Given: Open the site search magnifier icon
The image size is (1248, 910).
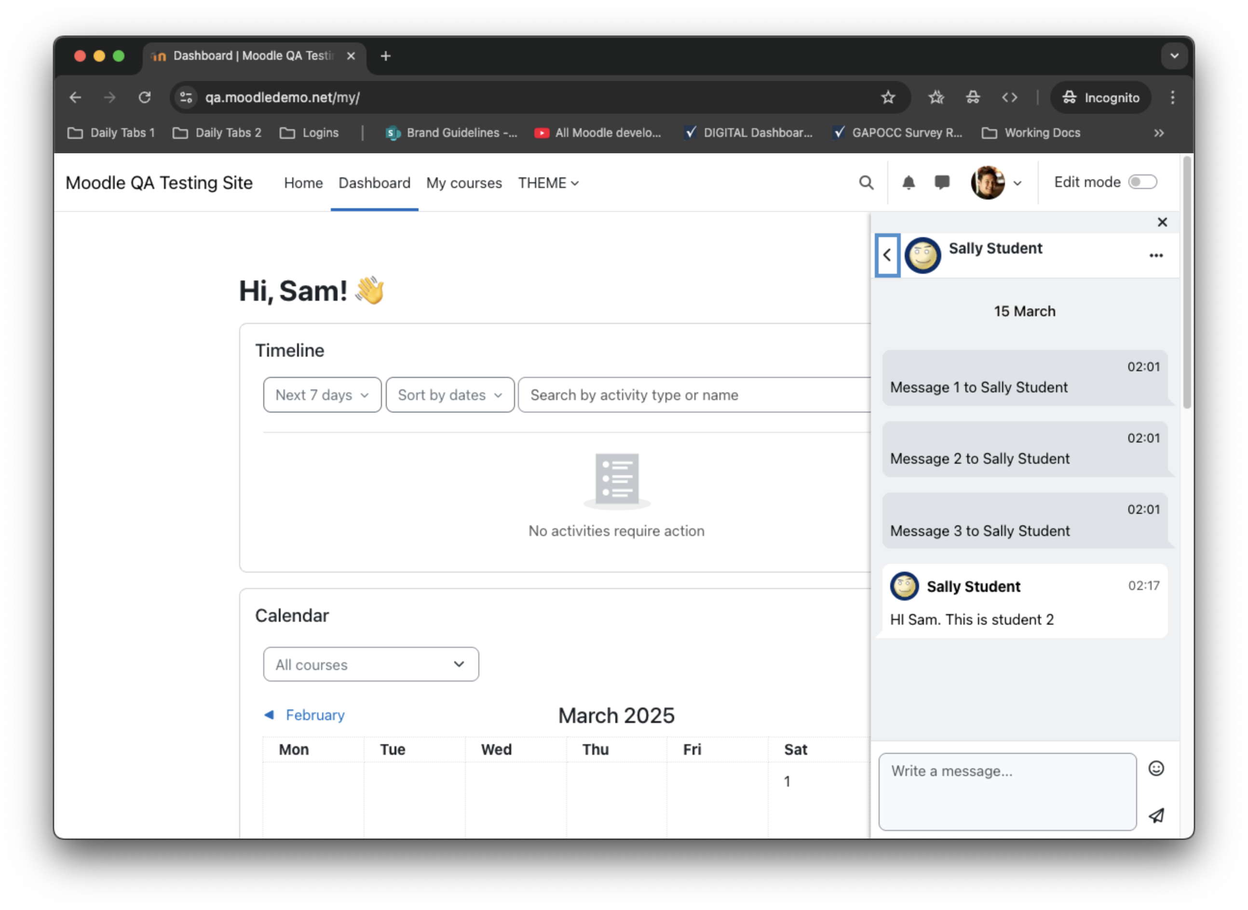Looking at the screenshot, I should (866, 183).
